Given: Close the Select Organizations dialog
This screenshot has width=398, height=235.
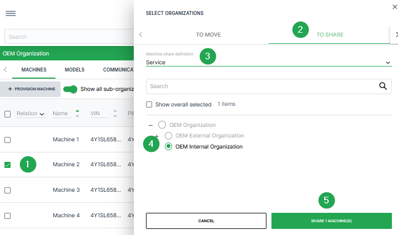Looking at the screenshot, I should pyautogui.click(x=394, y=6).
